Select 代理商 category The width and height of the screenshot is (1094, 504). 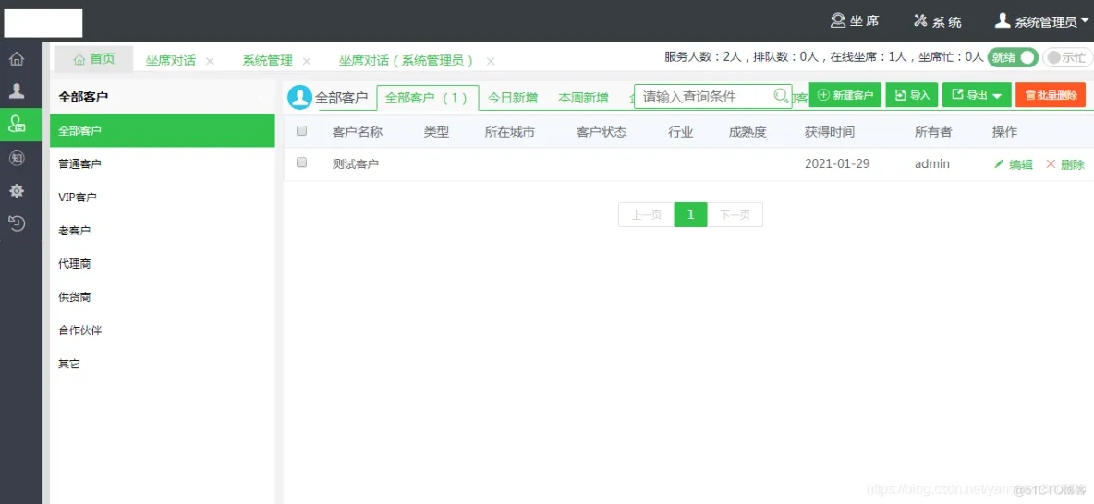(162, 263)
